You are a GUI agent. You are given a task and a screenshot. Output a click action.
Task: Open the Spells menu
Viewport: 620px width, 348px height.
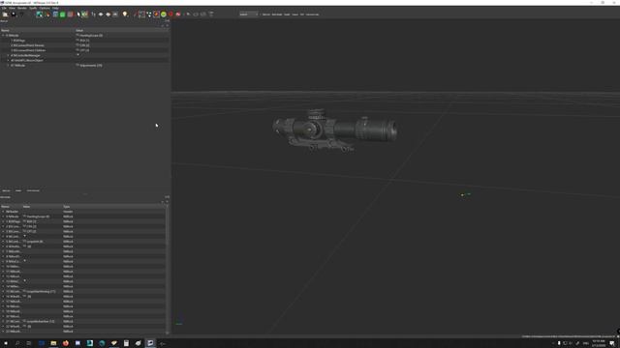click(33, 8)
